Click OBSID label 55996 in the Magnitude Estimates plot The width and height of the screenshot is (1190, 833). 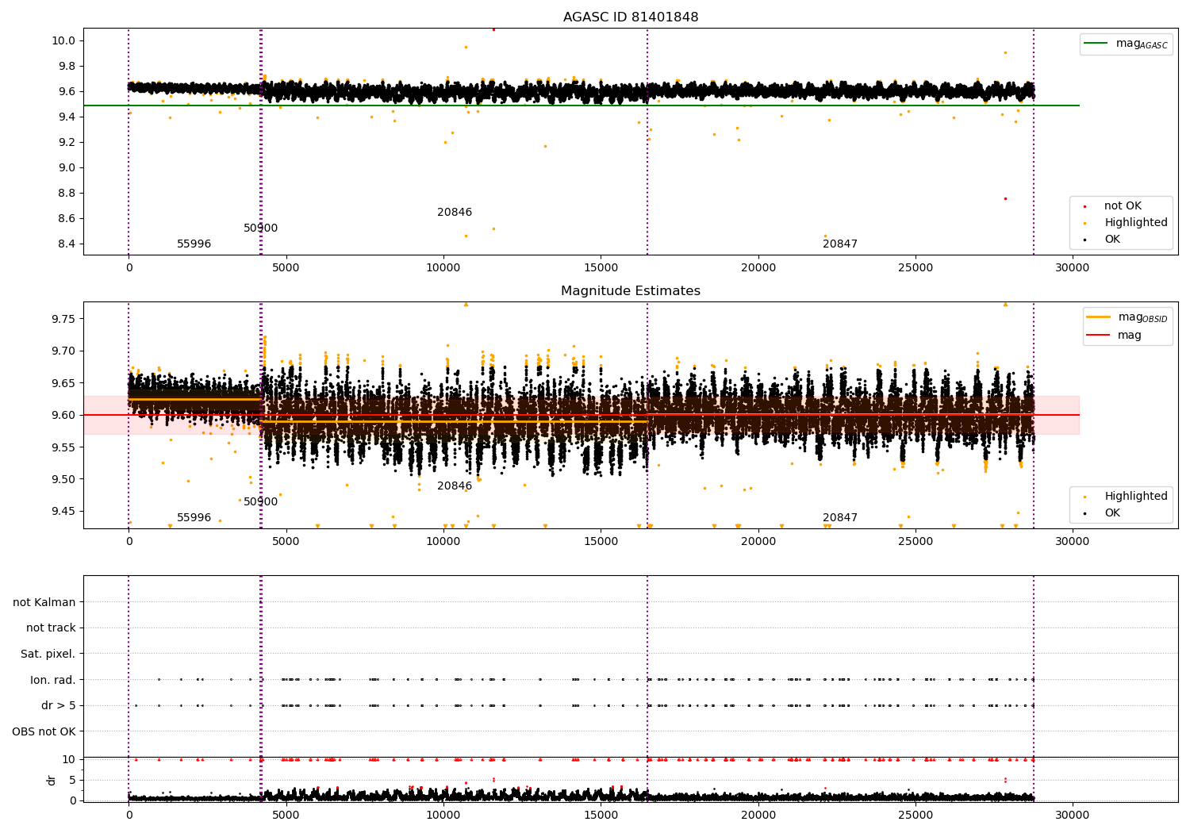point(194,518)
